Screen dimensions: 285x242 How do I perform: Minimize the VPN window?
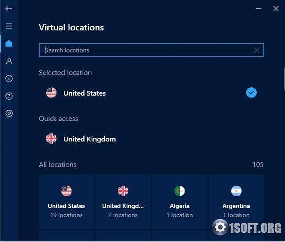258,8
